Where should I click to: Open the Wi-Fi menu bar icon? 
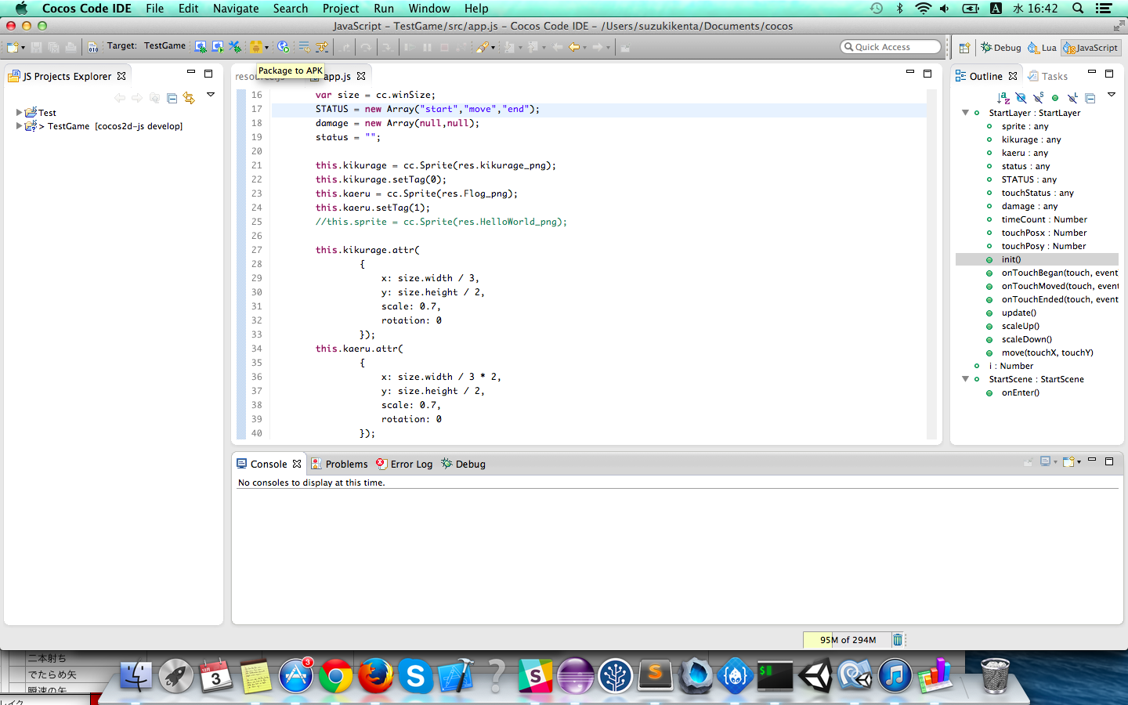point(924,9)
